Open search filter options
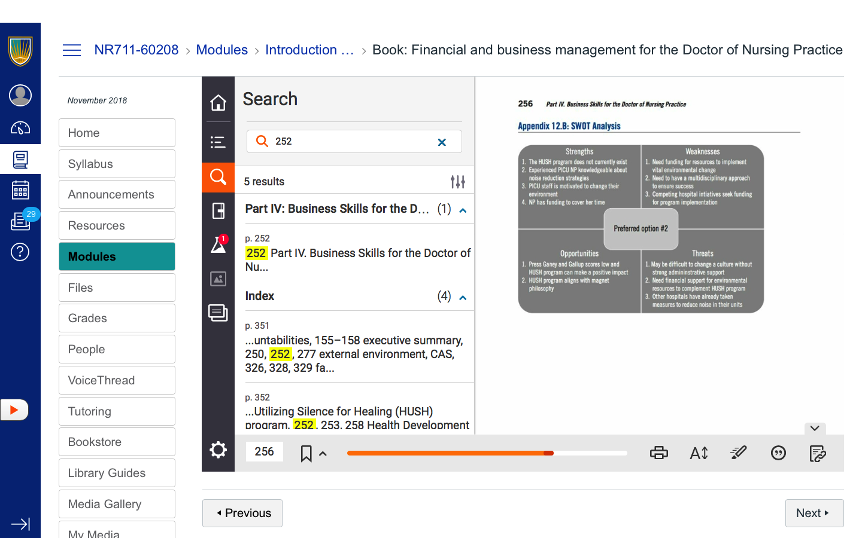Screen dimensions: 862x538 pos(457,182)
